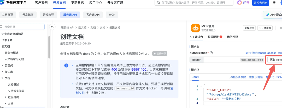Click the info icon in notice box
282x108 pixels.
pos(66,65)
